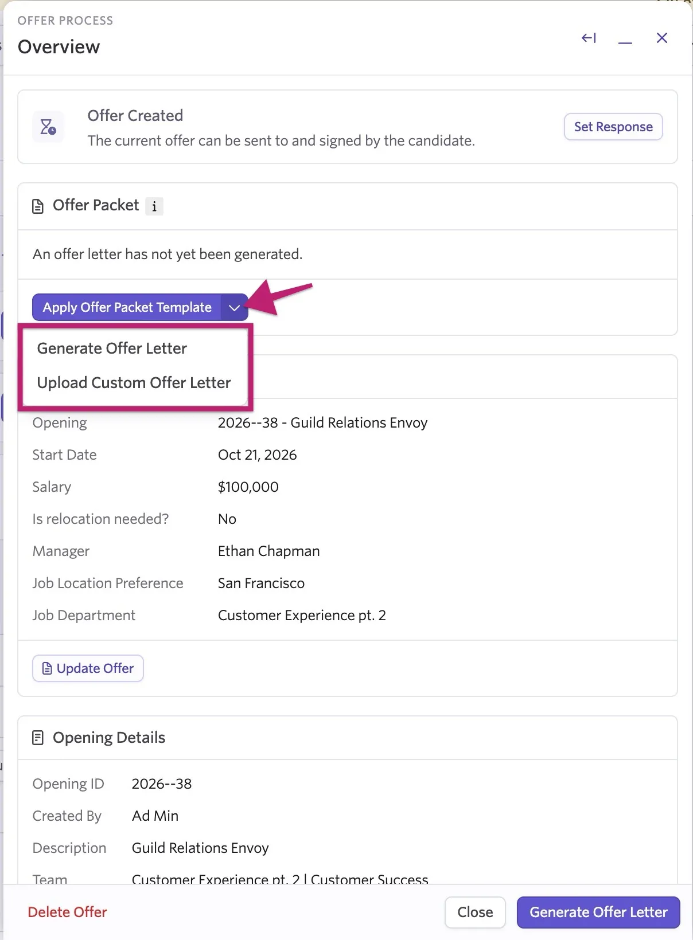
Task: Click the Offer Packet document icon
Action: (x=38, y=206)
